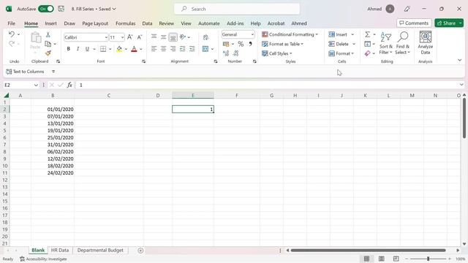Open the Comments pane
This screenshot has width=468, height=263.
pyautogui.click(x=414, y=23)
